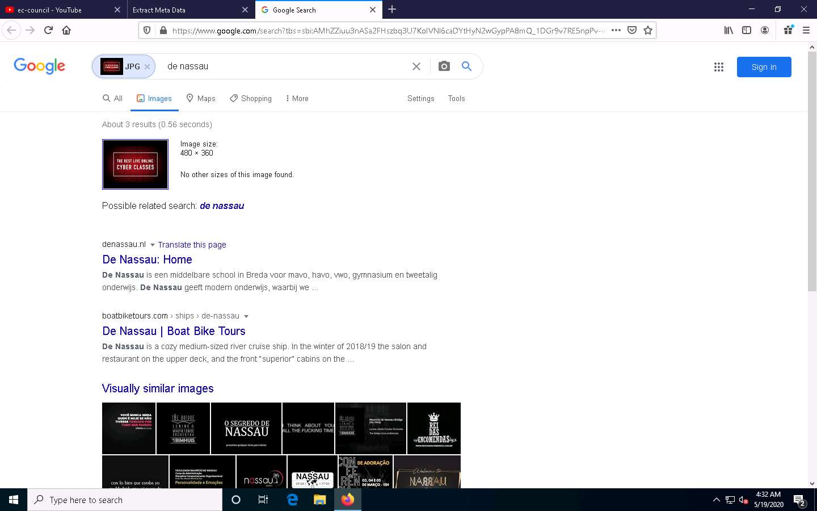Viewport: 817px width, 511px height.
Task: Open the Maps results tab
Action: [x=201, y=98]
